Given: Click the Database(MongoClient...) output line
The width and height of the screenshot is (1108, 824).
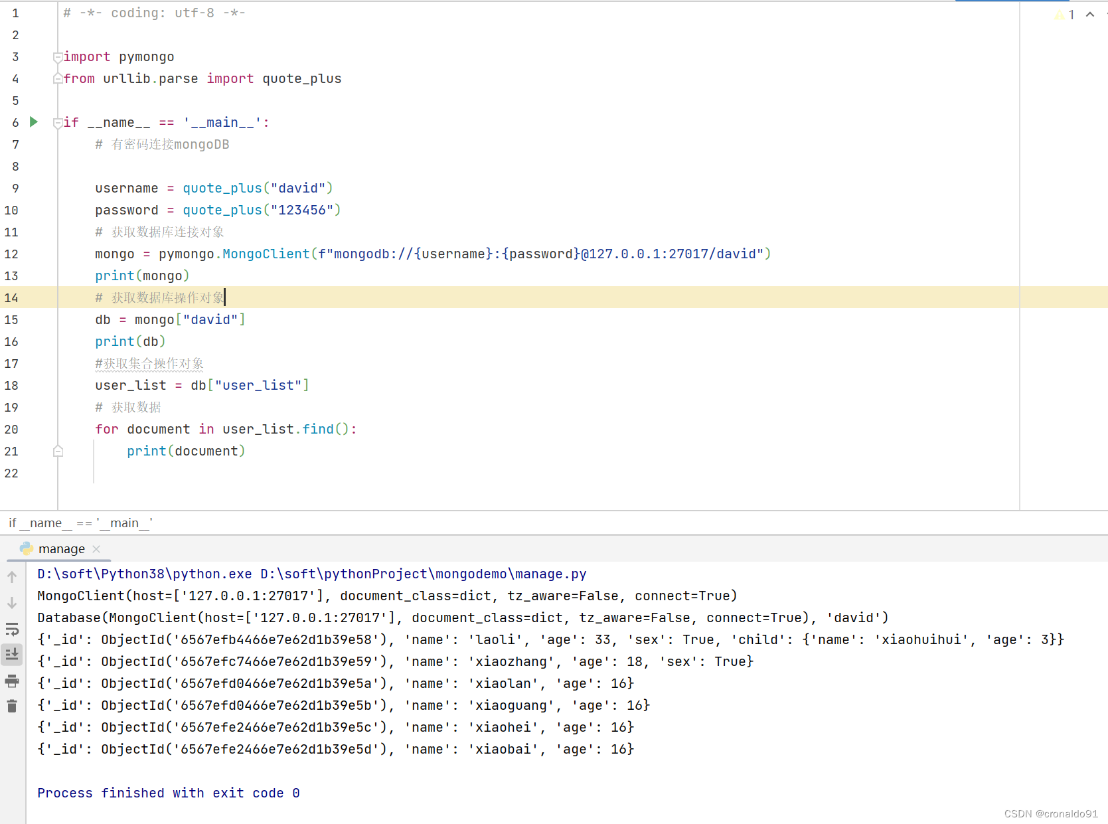Looking at the screenshot, I should (463, 618).
